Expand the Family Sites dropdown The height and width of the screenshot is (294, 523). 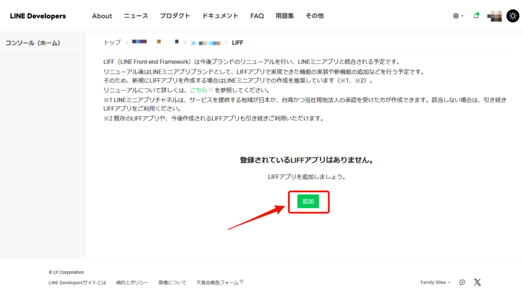(x=435, y=282)
